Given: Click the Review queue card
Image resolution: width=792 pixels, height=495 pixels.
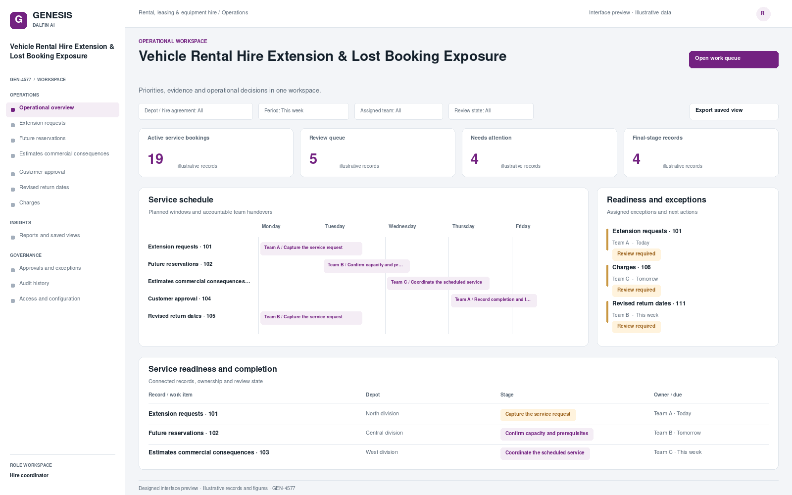Looking at the screenshot, I should pos(378,152).
